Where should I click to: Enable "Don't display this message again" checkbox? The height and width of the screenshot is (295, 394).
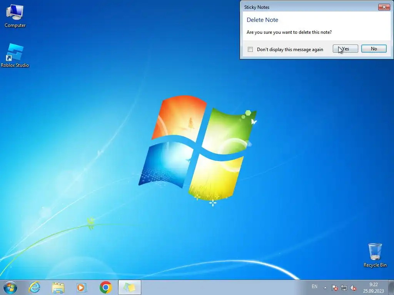(x=250, y=50)
